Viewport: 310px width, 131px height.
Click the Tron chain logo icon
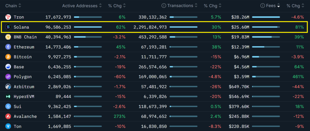[x=8, y=17]
